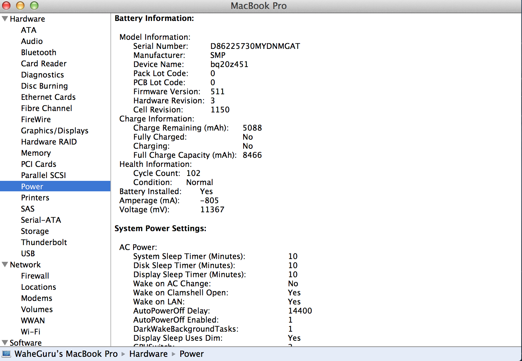Select Audio in the sidebar
The height and width of the screenshot is (361, 522).
click(x=32, y=41)
